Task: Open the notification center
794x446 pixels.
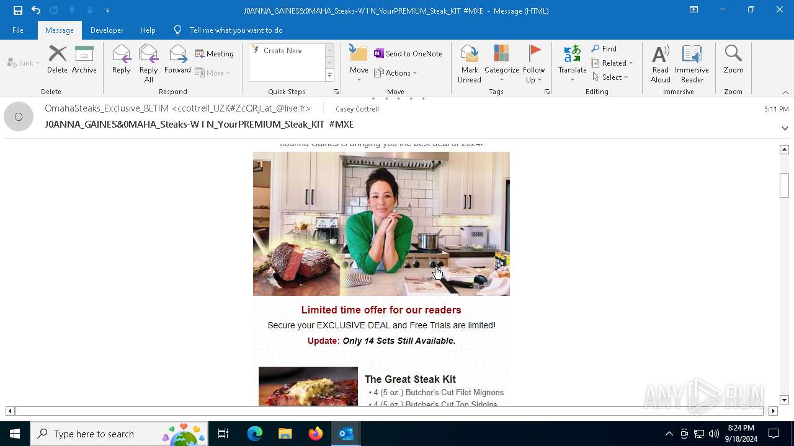Action: [774, 434]
